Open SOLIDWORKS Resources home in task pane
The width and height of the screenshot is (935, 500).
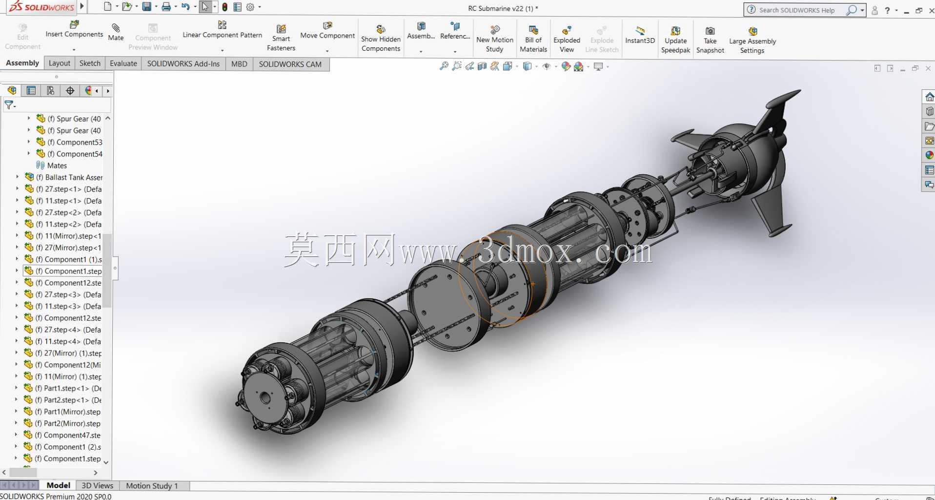(x=929, y=97)
